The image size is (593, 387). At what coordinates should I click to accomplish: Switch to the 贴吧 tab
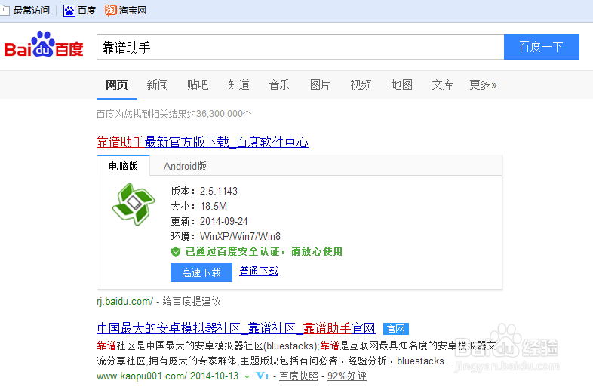pos(198,84)
